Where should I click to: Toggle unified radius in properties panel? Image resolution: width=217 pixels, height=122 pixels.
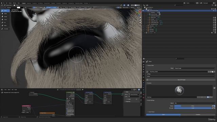(x=214, y=106)
